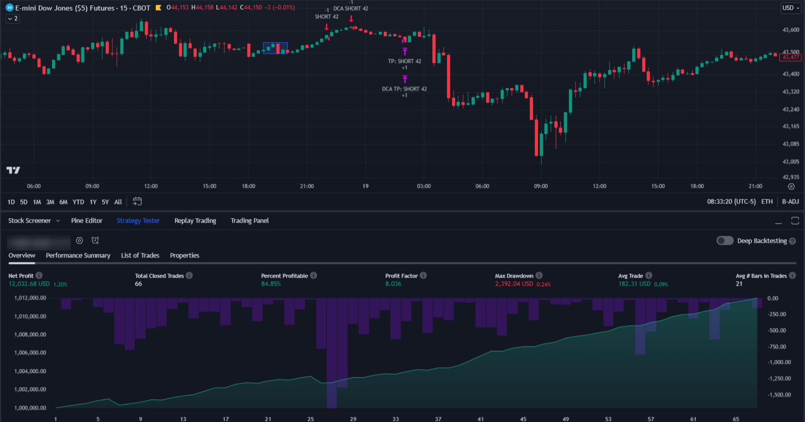The width and height of the screenshot is (805, 422).
Task: Open info icon next to Net Profit
Action: [x=39, y=276]
